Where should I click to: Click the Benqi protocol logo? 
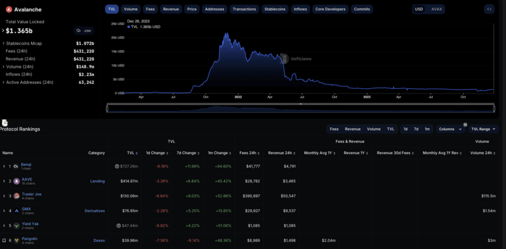point(16,166)
